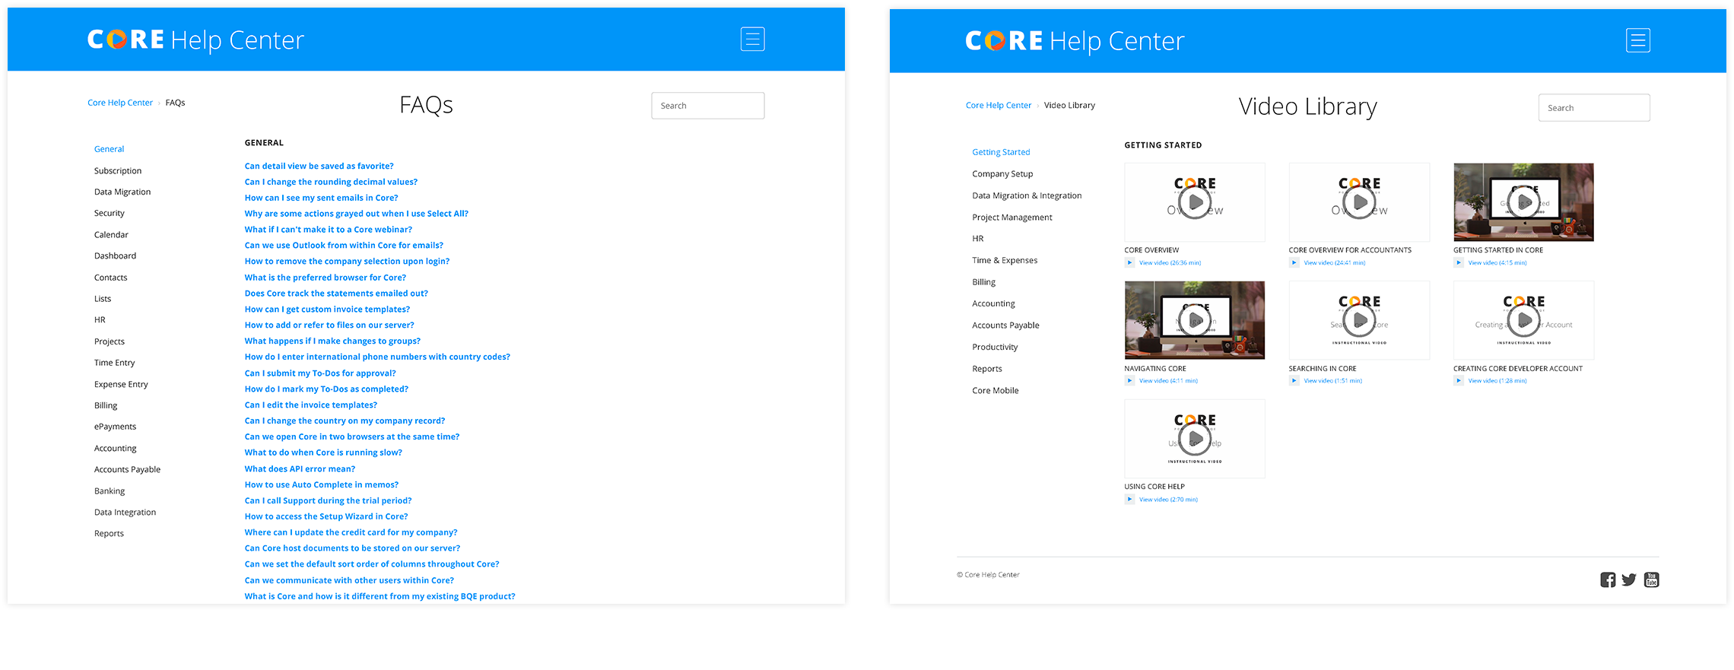1734x670 pixels.
Task: Select General in FAQs sidebar
Action: (x=109, y=149)
